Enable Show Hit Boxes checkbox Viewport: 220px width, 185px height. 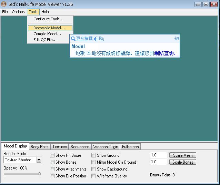52,155
